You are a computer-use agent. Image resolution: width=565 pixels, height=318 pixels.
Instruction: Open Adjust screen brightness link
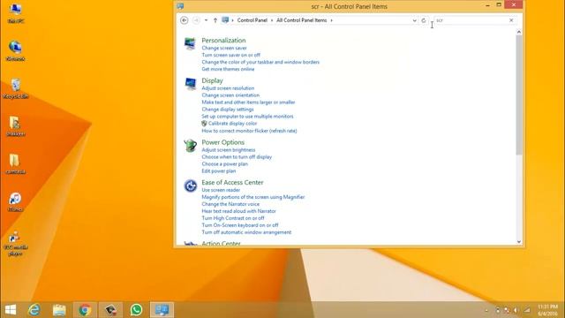point(229,150)
